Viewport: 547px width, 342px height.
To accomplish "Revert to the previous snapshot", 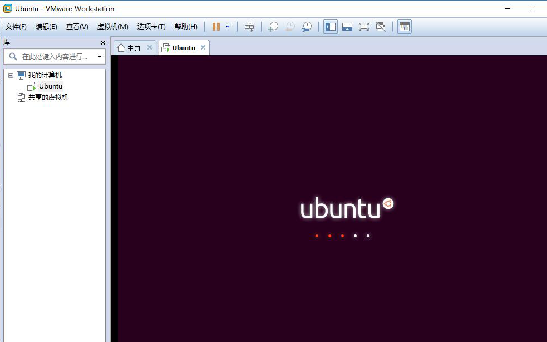I will click(x=290, y=27).
